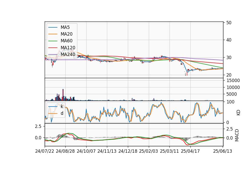Click the MA120 legend label
The image size is (248, 178).
(68, 47)
